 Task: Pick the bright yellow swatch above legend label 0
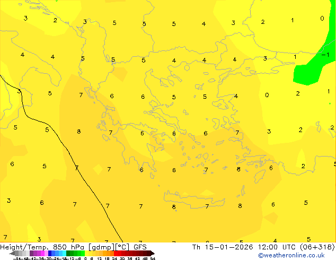(86, 253)
